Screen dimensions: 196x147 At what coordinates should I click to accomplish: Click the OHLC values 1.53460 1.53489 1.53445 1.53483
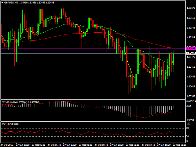[37, 3]
